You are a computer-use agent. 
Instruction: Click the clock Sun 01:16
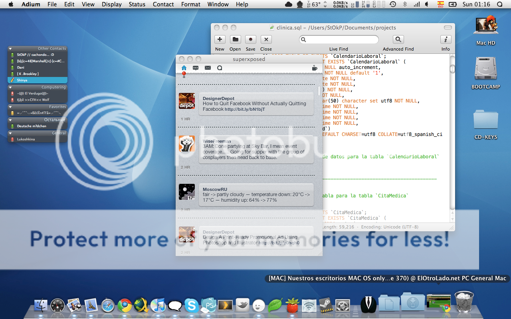476,4
